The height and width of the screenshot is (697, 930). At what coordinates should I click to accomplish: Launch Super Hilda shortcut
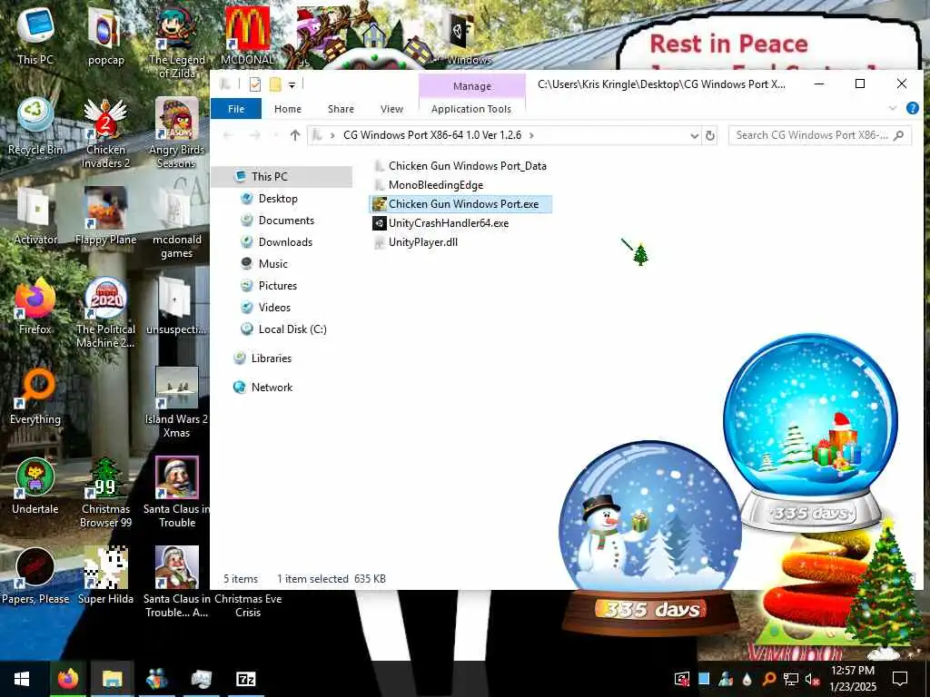105,576
